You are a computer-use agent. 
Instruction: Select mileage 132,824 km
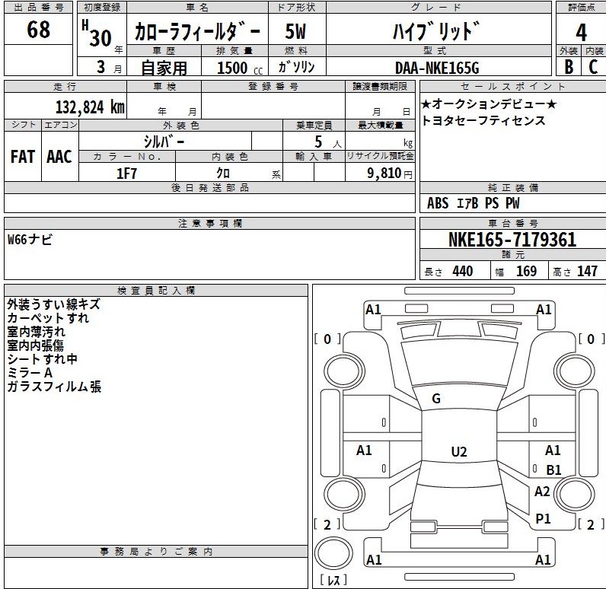[x=90, y=107]
